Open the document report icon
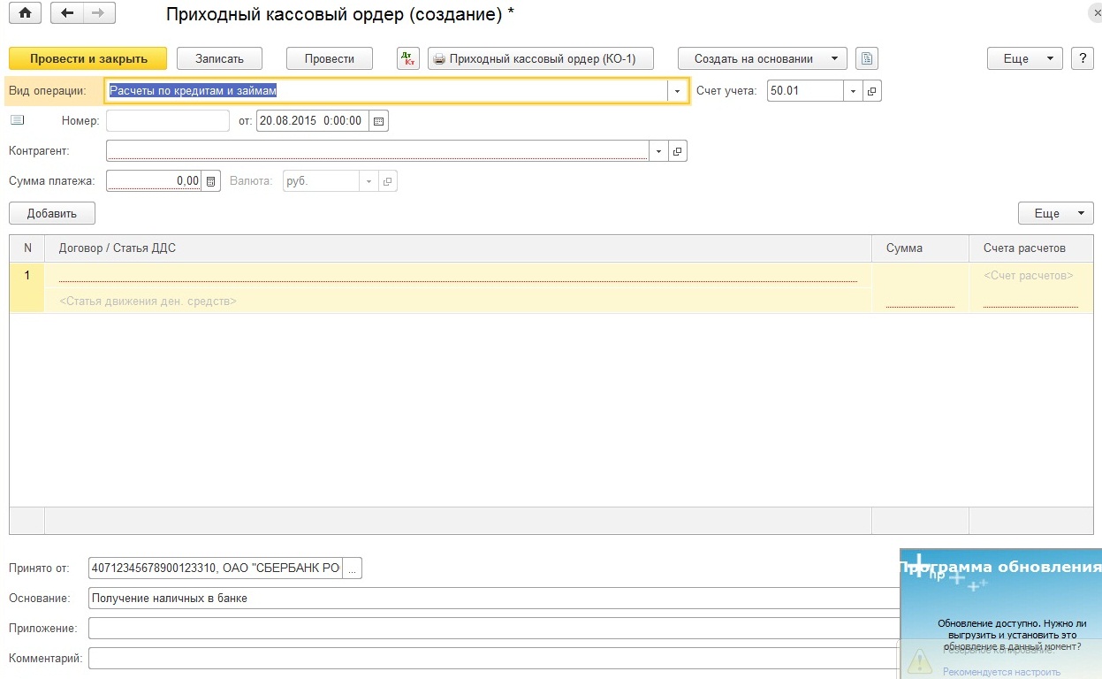 coord(866,58)
